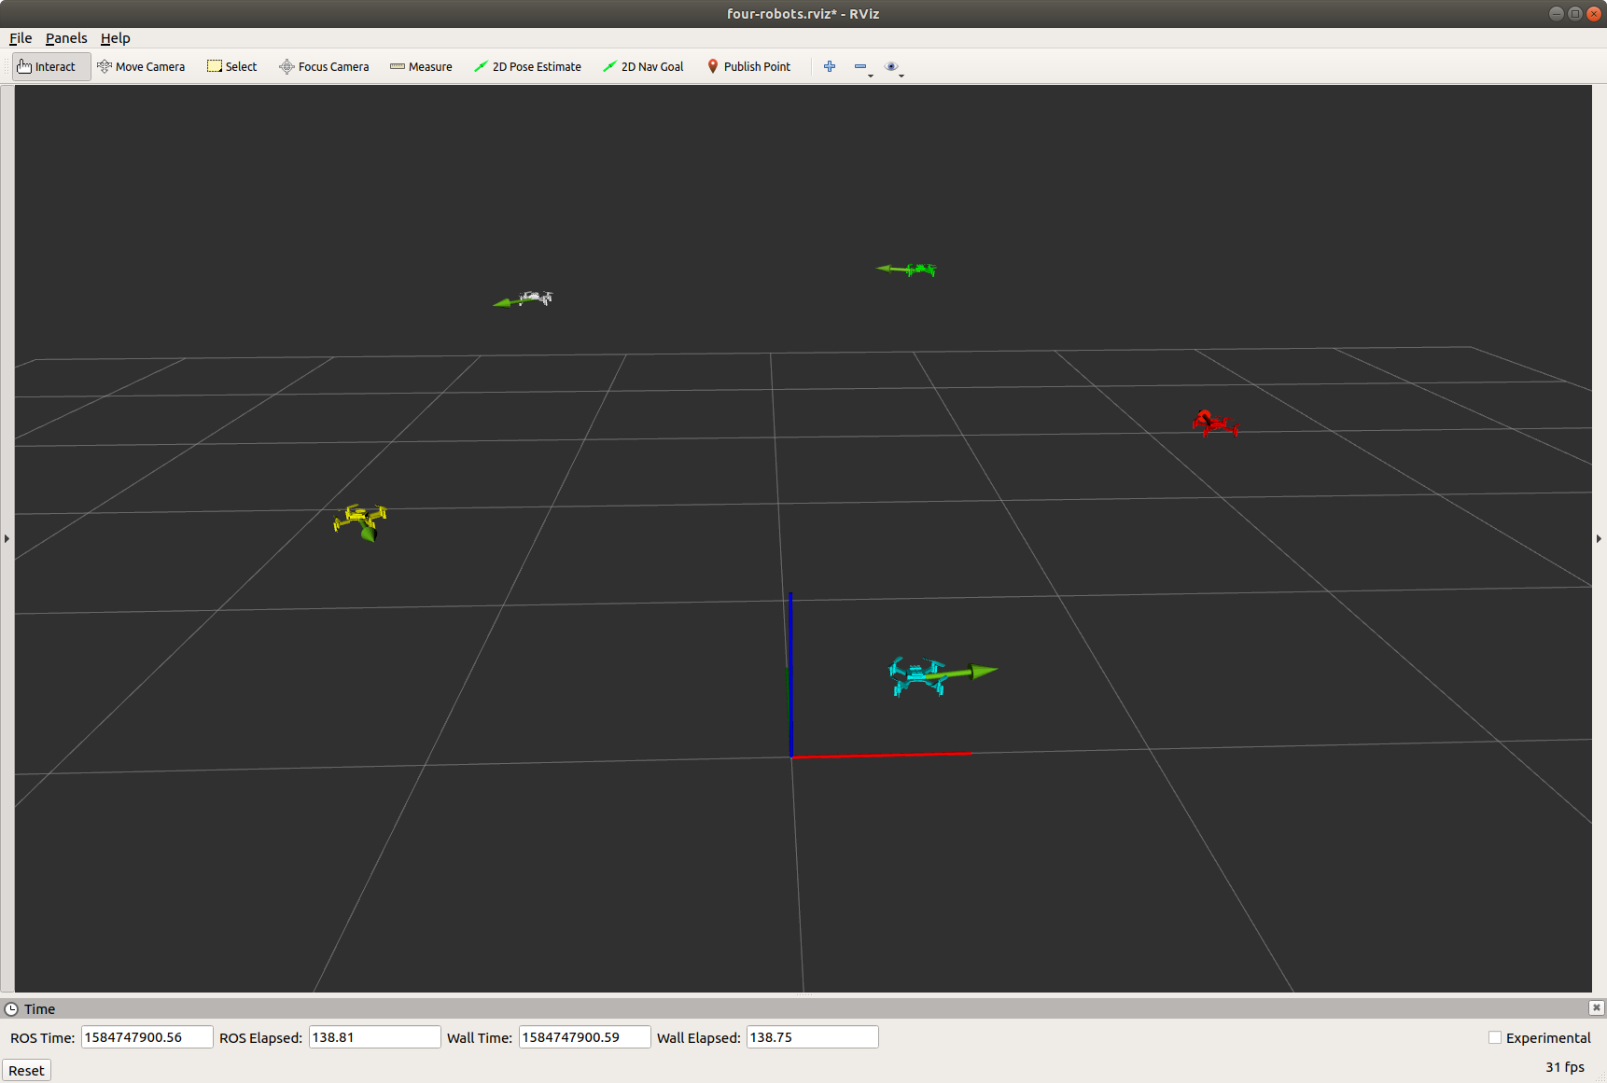Click the ROS Elapsed field
1607x1083 pixels.
[374, 1037]
